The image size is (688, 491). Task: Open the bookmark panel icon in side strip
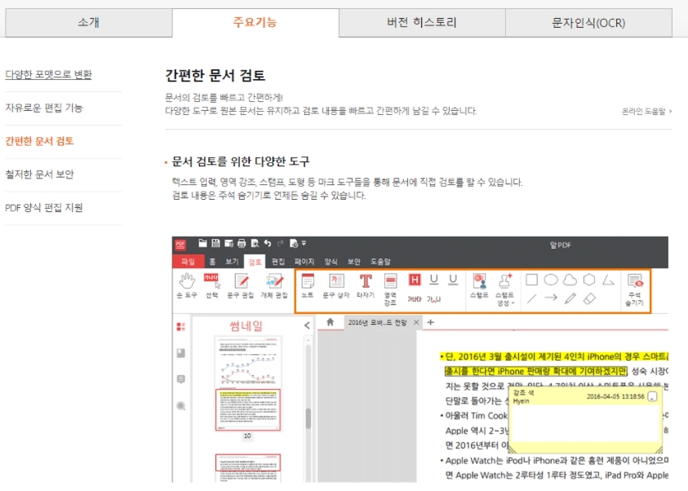pos(181,353)
